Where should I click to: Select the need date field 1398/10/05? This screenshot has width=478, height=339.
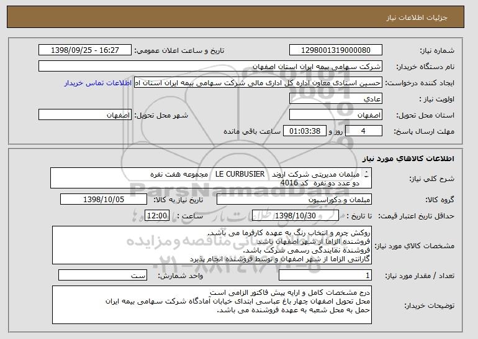pyautogui.click(x=104, y=200)
